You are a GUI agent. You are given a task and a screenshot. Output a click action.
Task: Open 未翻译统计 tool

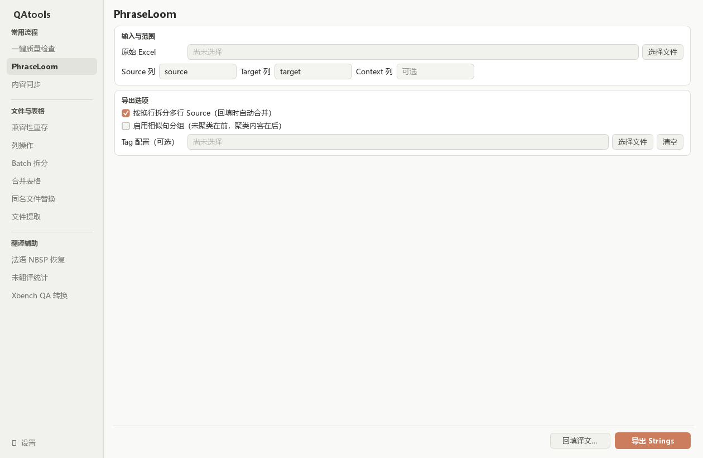tap(52, 278)
